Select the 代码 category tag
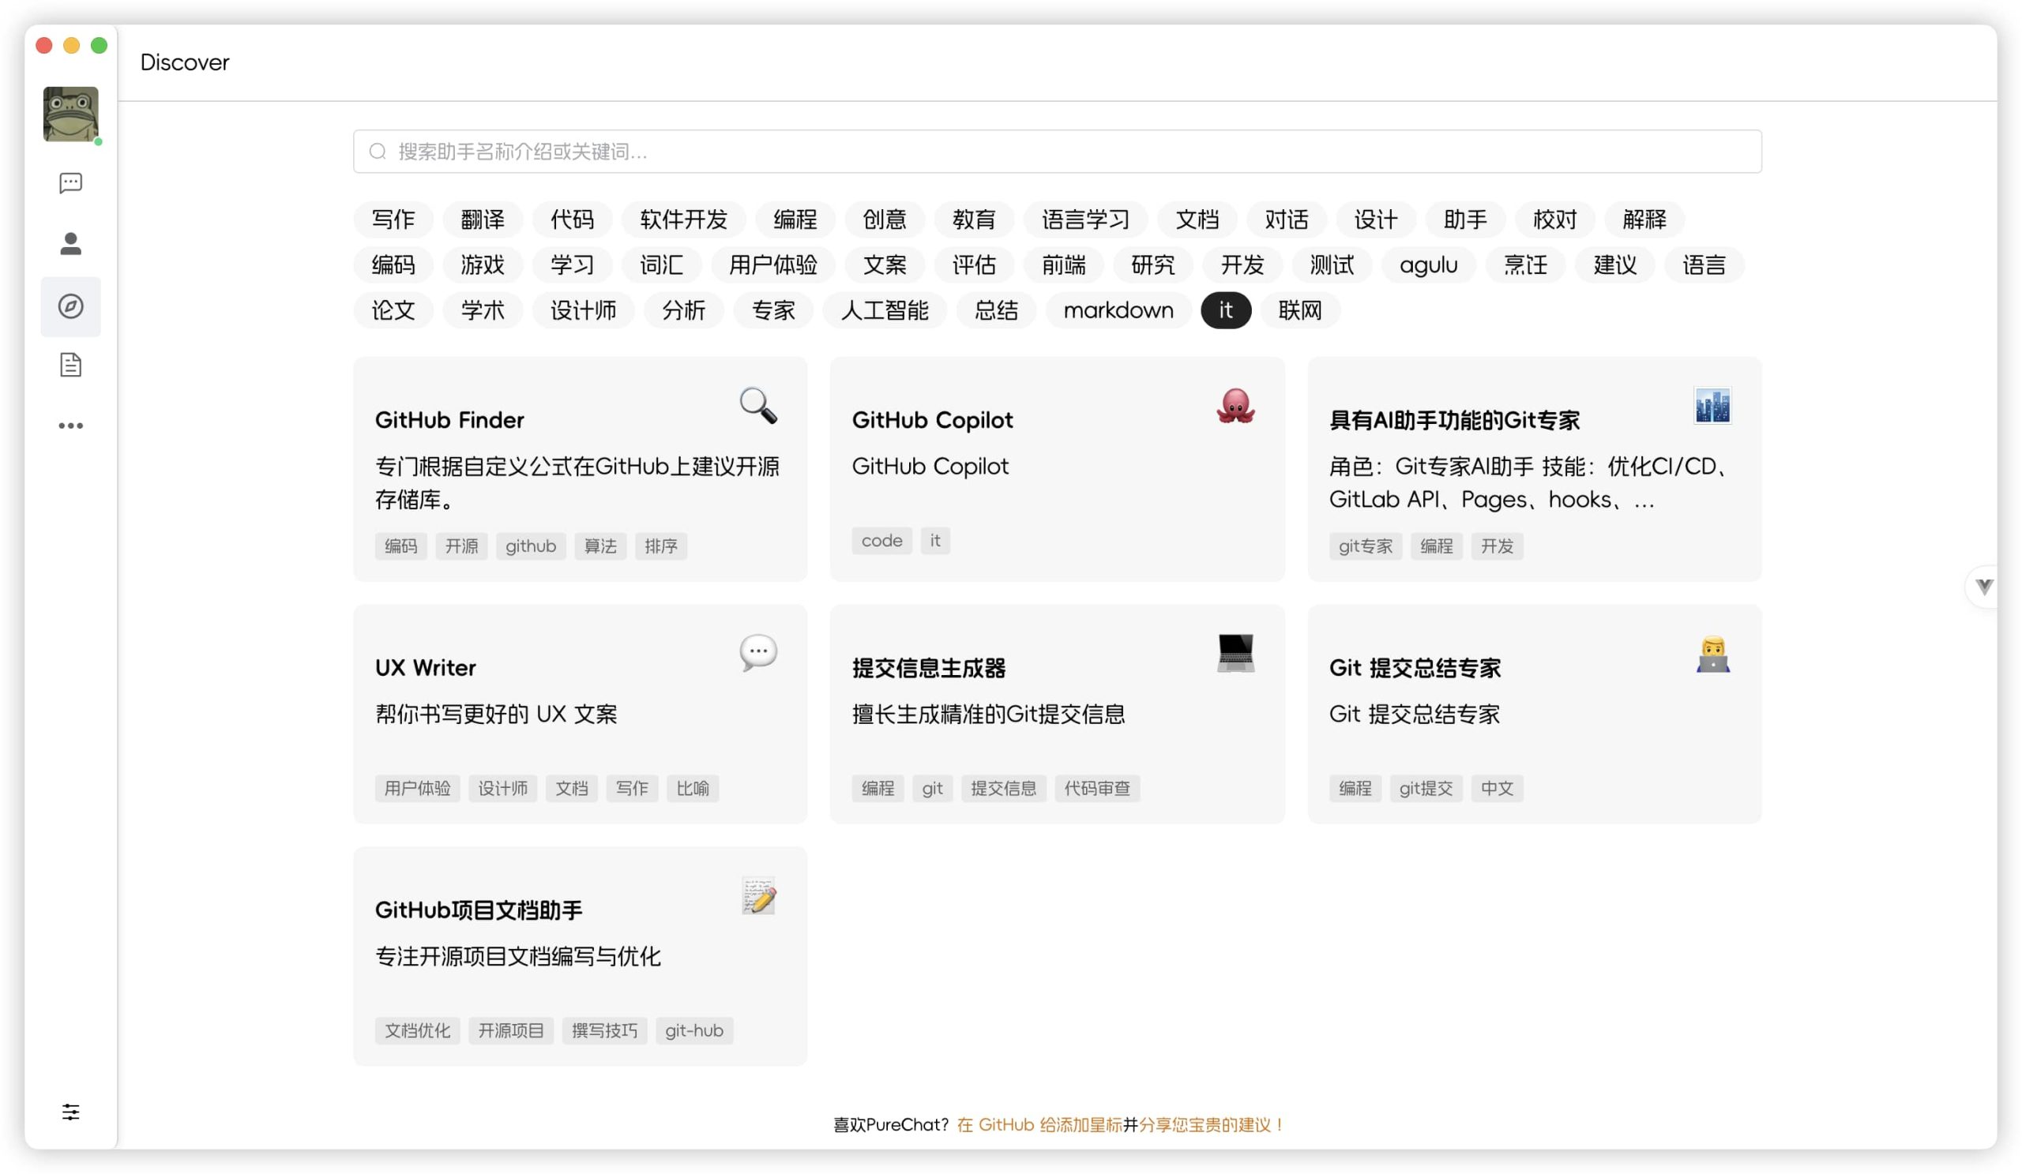 tap(572, 219)
